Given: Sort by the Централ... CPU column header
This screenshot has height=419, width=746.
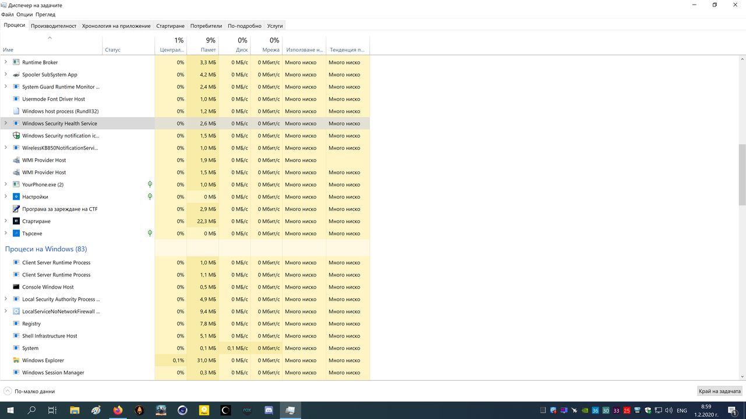Looking at the screenshot, I should [x=171, y=45].
